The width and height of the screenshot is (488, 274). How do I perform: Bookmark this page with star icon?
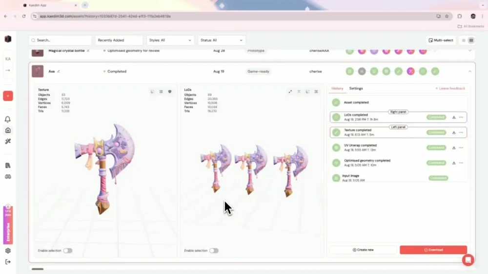pos(447,16)
